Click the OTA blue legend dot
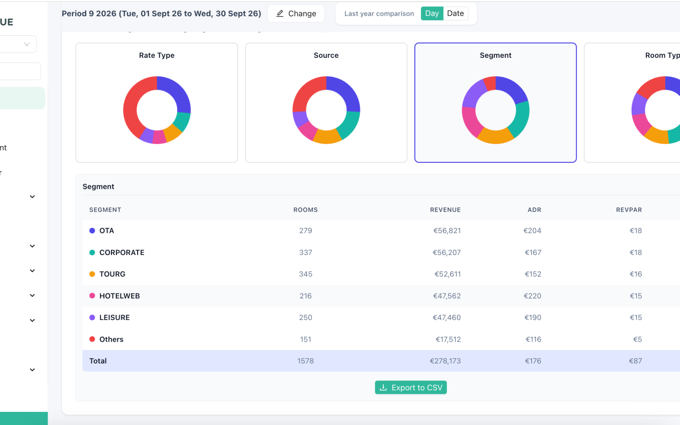Screen dimensions: 680x425 point(92,231)
